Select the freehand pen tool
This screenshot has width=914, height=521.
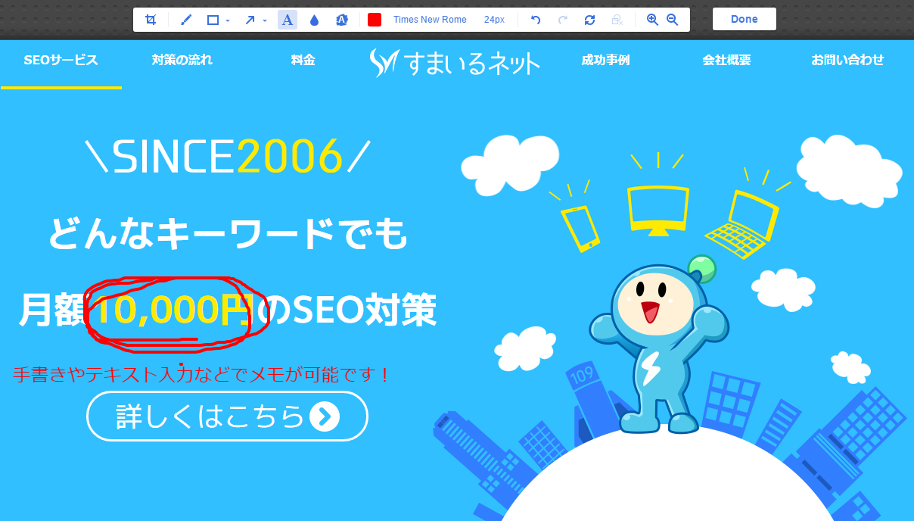[186, 20]
